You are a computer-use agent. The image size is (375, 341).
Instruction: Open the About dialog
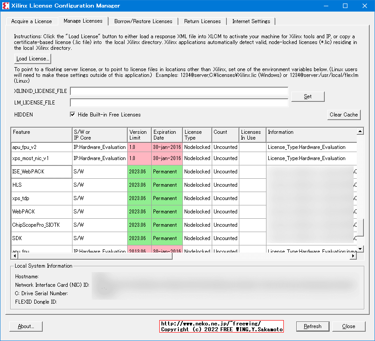[25, 326]
